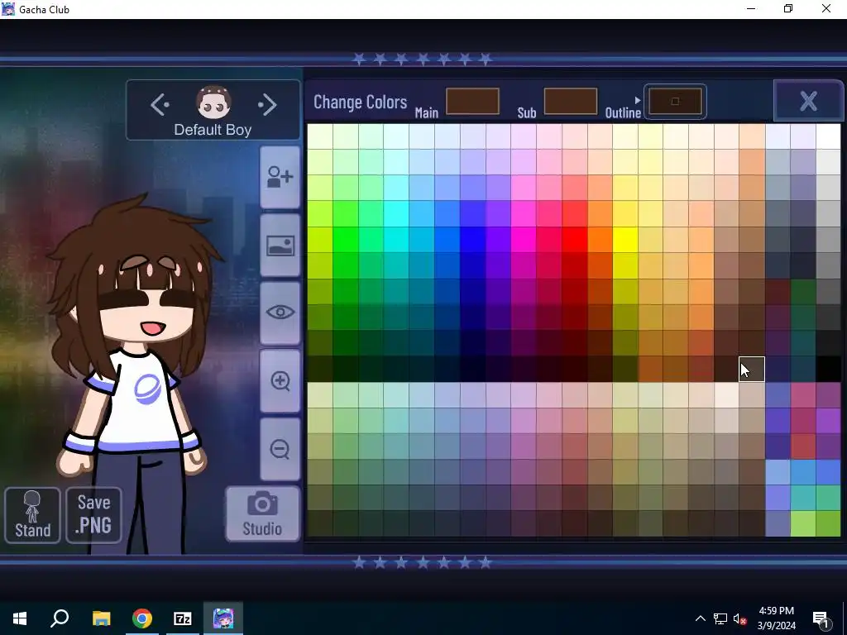The image size is (847, 635).
Task: Open File Explorer from the taskbar
Action: pos(101,618)
